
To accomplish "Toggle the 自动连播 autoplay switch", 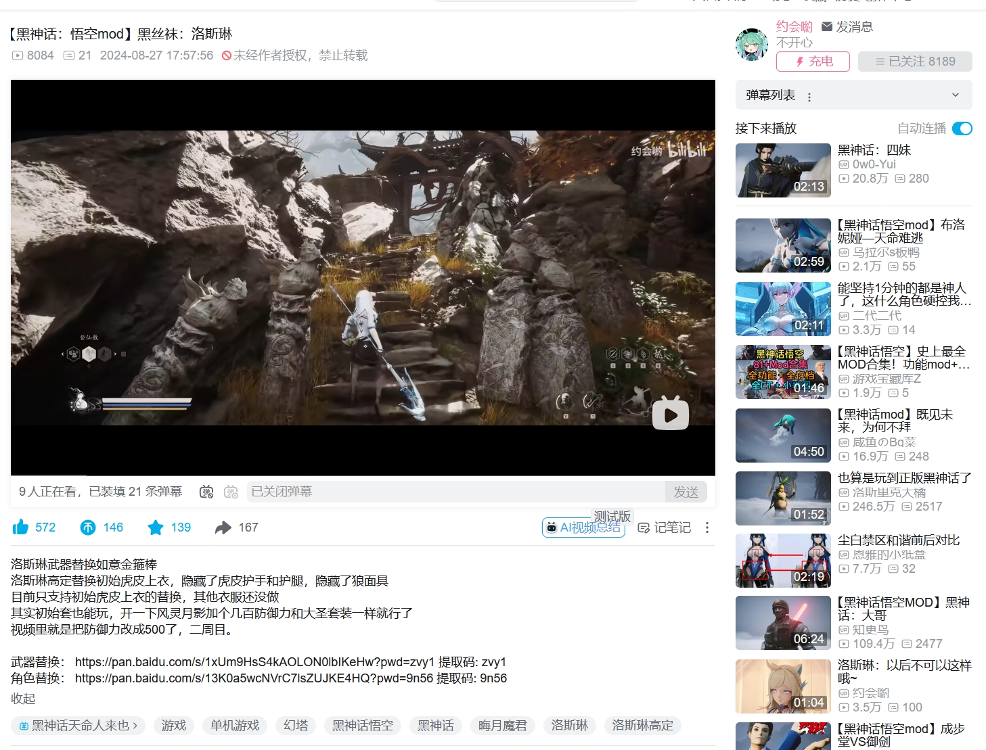I will pos(962,128).
